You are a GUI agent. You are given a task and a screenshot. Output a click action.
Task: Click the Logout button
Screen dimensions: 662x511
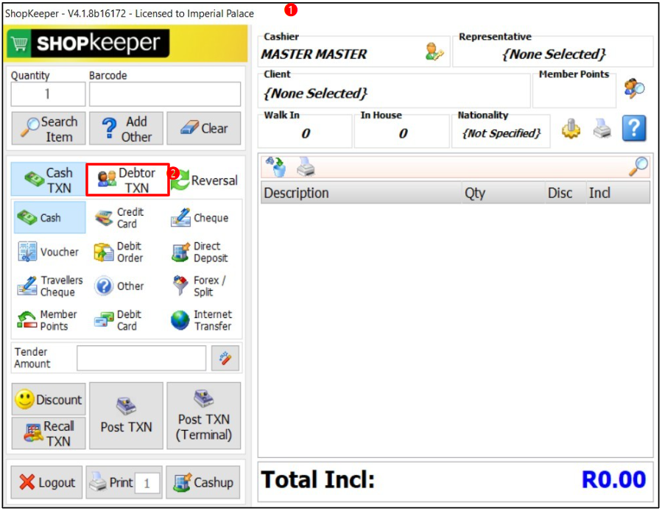[47, 482]
